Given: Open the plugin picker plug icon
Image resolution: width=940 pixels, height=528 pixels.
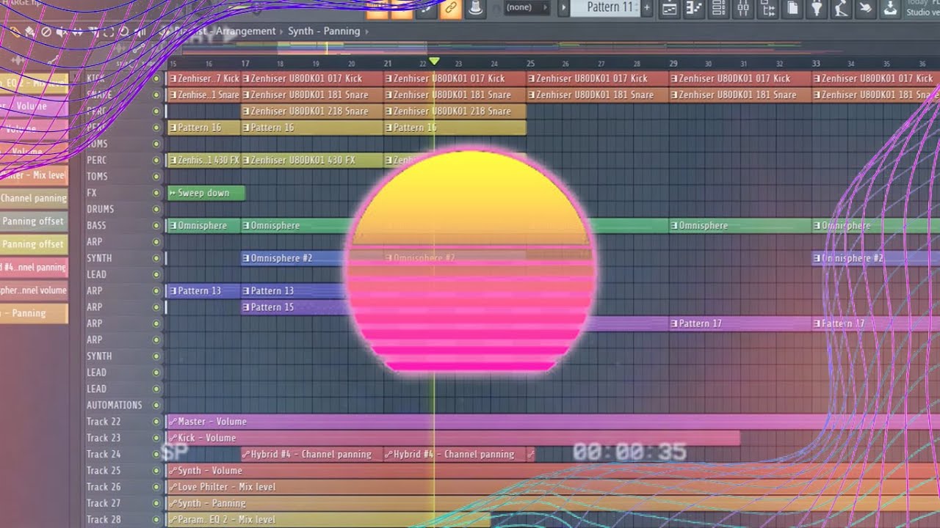Looking at the screenshot, I should click(x=817, y=8).
